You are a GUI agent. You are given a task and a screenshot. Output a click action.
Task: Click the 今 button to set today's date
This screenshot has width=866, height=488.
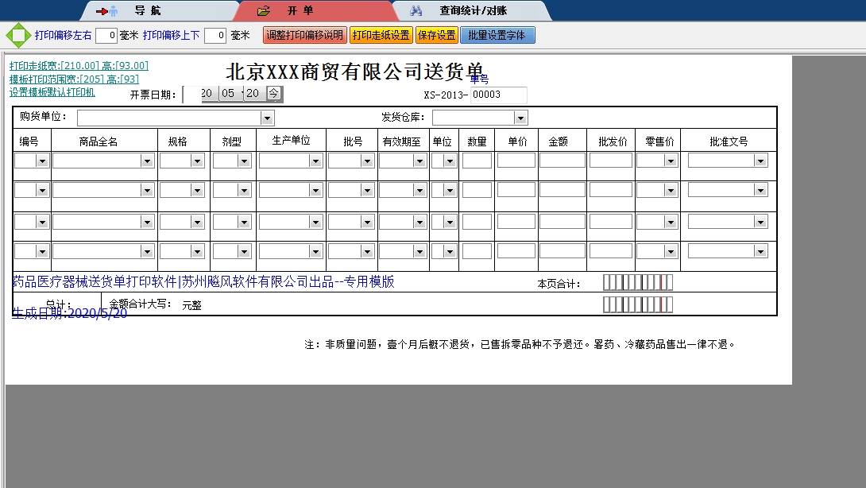pos(273,93)
